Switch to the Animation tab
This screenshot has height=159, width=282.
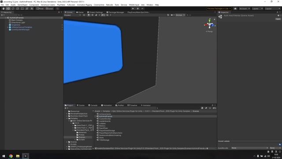106,105
